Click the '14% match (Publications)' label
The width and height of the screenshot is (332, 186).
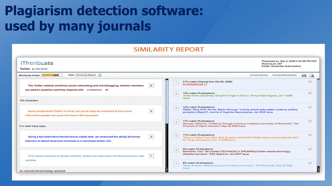[x=199, y=93]
